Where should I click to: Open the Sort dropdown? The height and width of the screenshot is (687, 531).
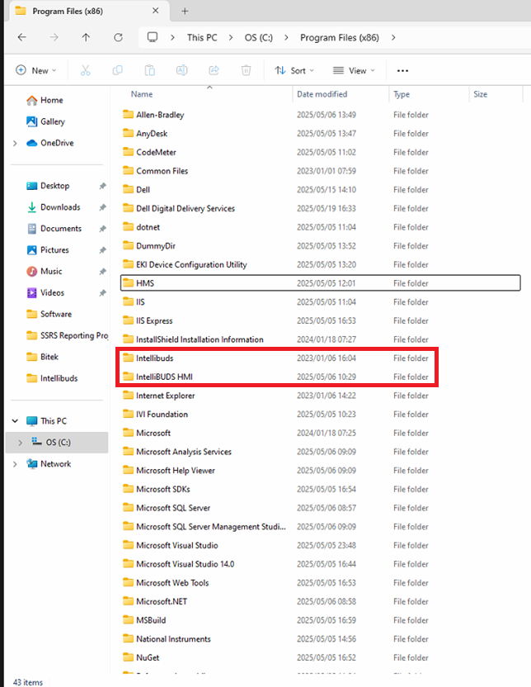click(294, 70)
